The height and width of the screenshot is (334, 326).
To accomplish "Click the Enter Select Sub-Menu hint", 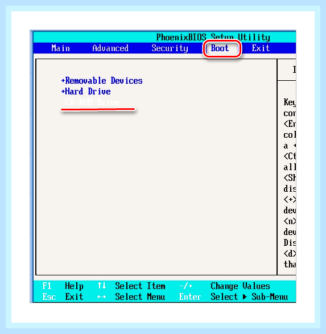I will (x=233, y=296).
